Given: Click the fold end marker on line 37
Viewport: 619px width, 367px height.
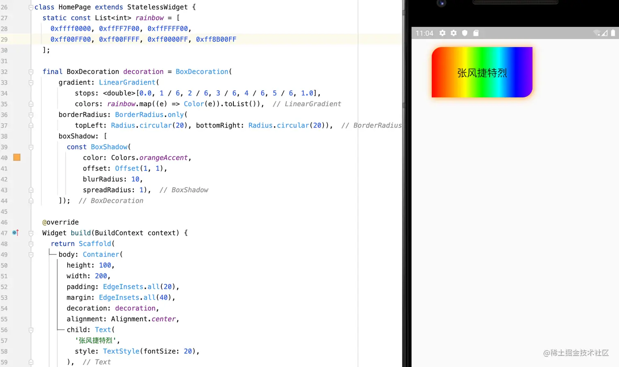Looking at the screenshot, I should (31, 125).
